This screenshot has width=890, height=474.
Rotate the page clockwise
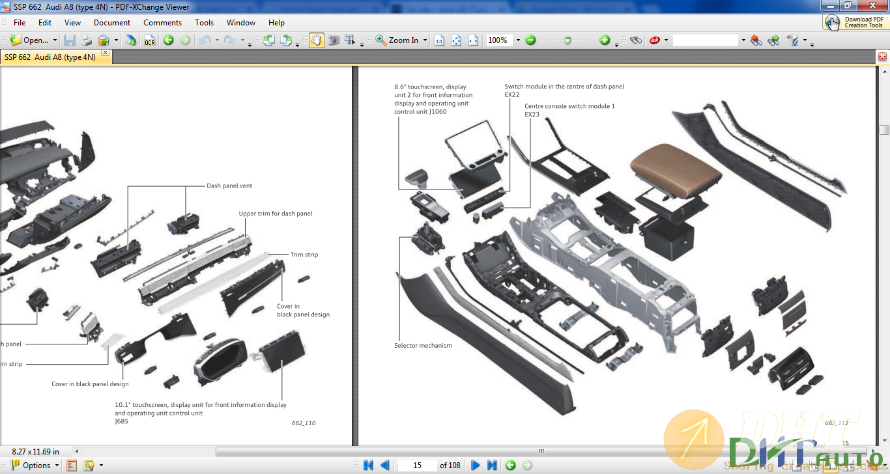[x=286, y=40]
